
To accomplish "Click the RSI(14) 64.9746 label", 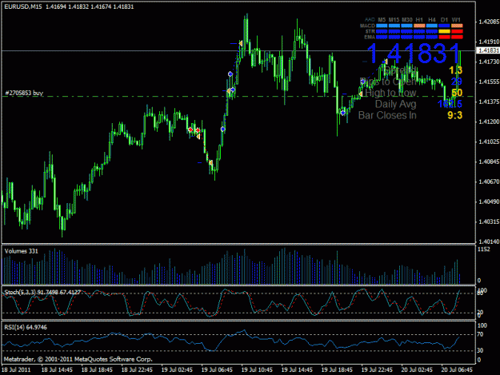I will pyautogui.click(x=26, y=327).
